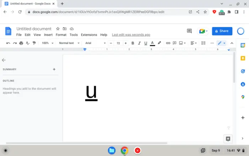This screenshot has height=156, width=249.
Task: Add a summary with plus
Action: 54,69
